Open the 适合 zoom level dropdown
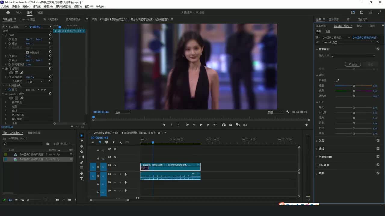Image resolution: width=385 pixels, height=216 pixels. 123,112
